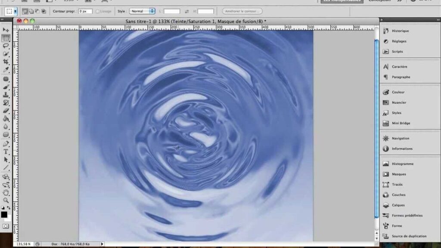
Task: Click the white background color swatch
Action: click(9, 218)
